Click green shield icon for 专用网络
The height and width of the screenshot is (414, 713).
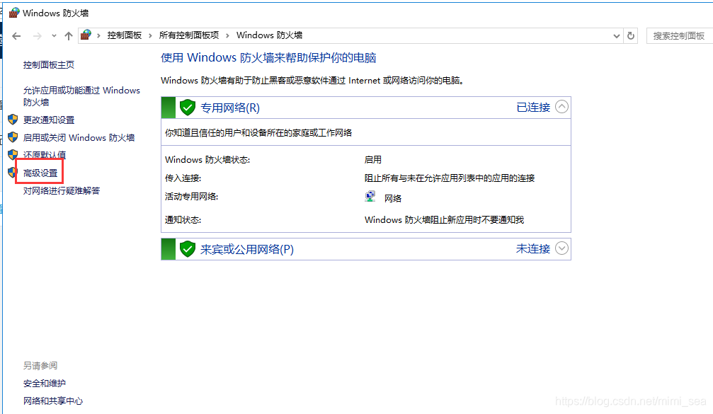[188, 108]
